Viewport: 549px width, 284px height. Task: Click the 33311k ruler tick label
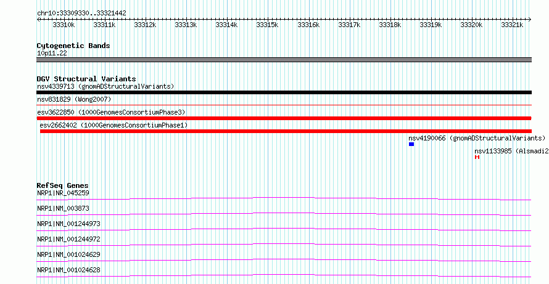coord(105,25)
